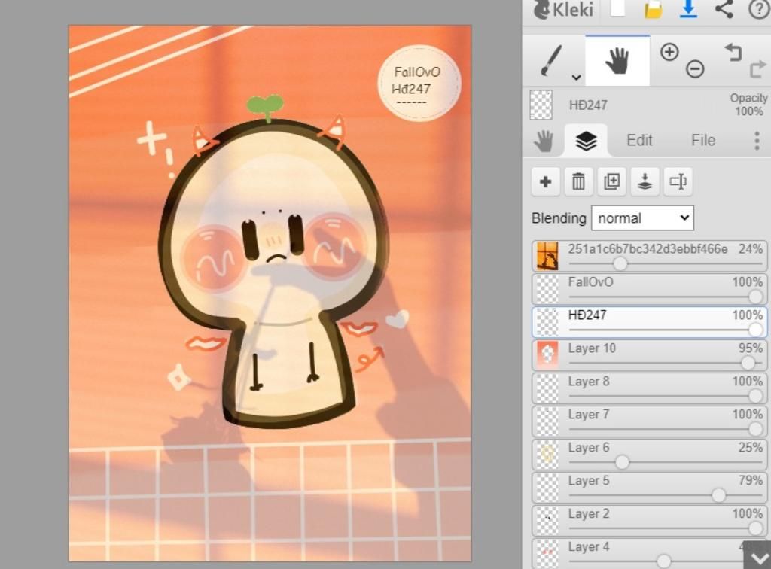The width and height of the screenshot is (771, 569).
Task: Click Layer 5 opacity slider handle
Action: (x=718, y=495)
